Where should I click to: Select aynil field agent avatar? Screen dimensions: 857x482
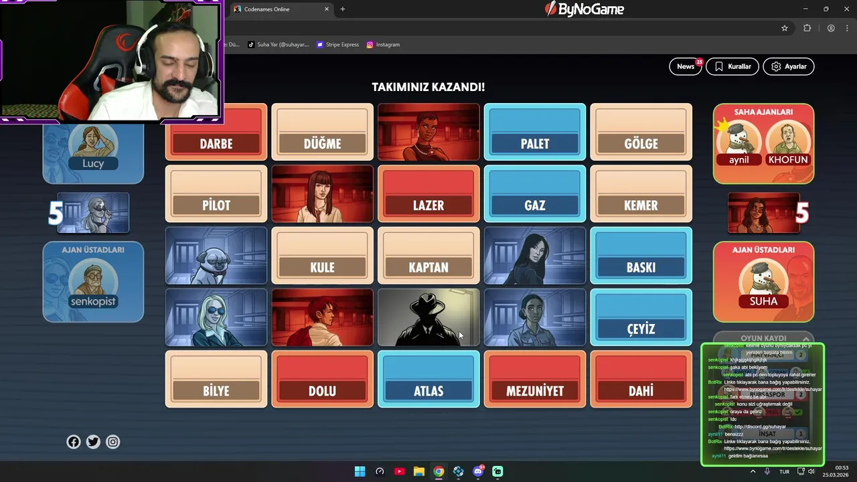(739, 143)
